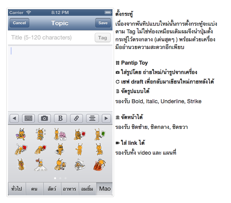Choose ant on mountain flag sticker

coord(41,165)
